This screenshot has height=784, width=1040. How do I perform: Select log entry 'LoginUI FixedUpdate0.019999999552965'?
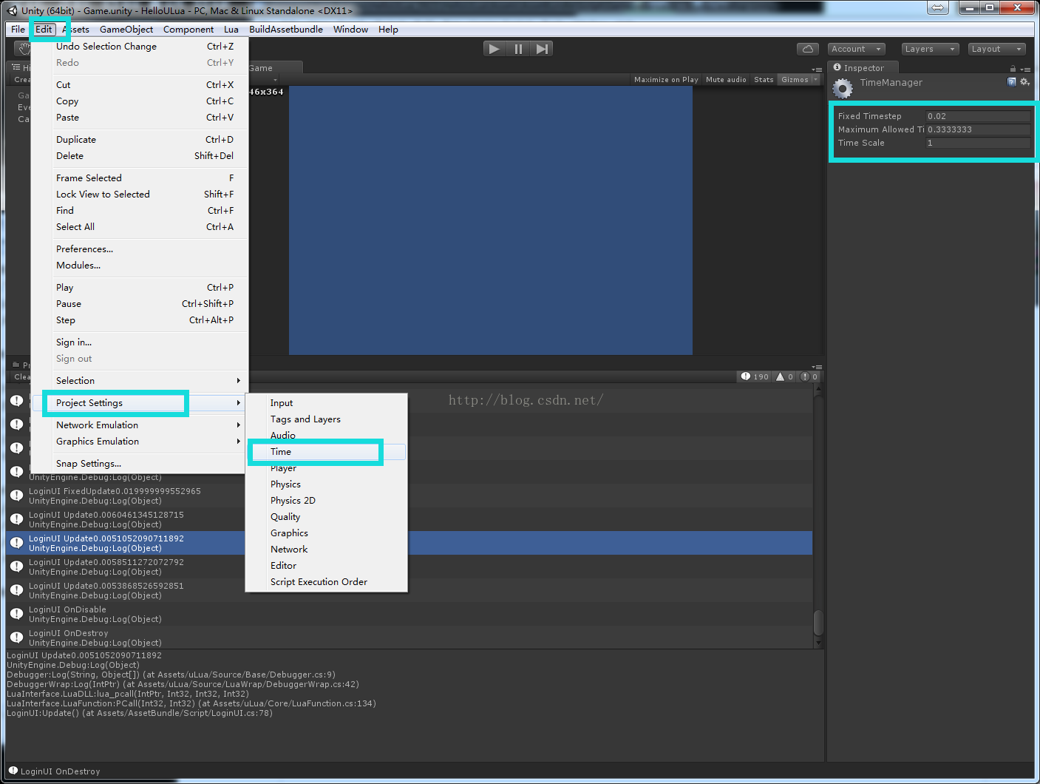409,496
